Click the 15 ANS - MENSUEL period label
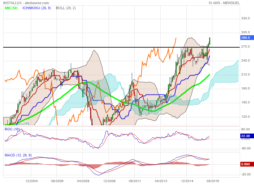Screen dimensions: 254x184 pos(224,3)
